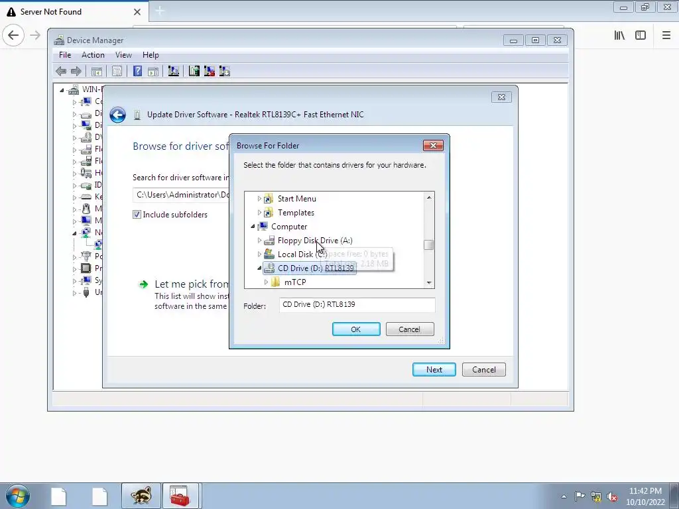The height and width of the screenshot is (509, 679).
Task: Click the Start Menu shortcut folder icon
Action: coord(269,199)
